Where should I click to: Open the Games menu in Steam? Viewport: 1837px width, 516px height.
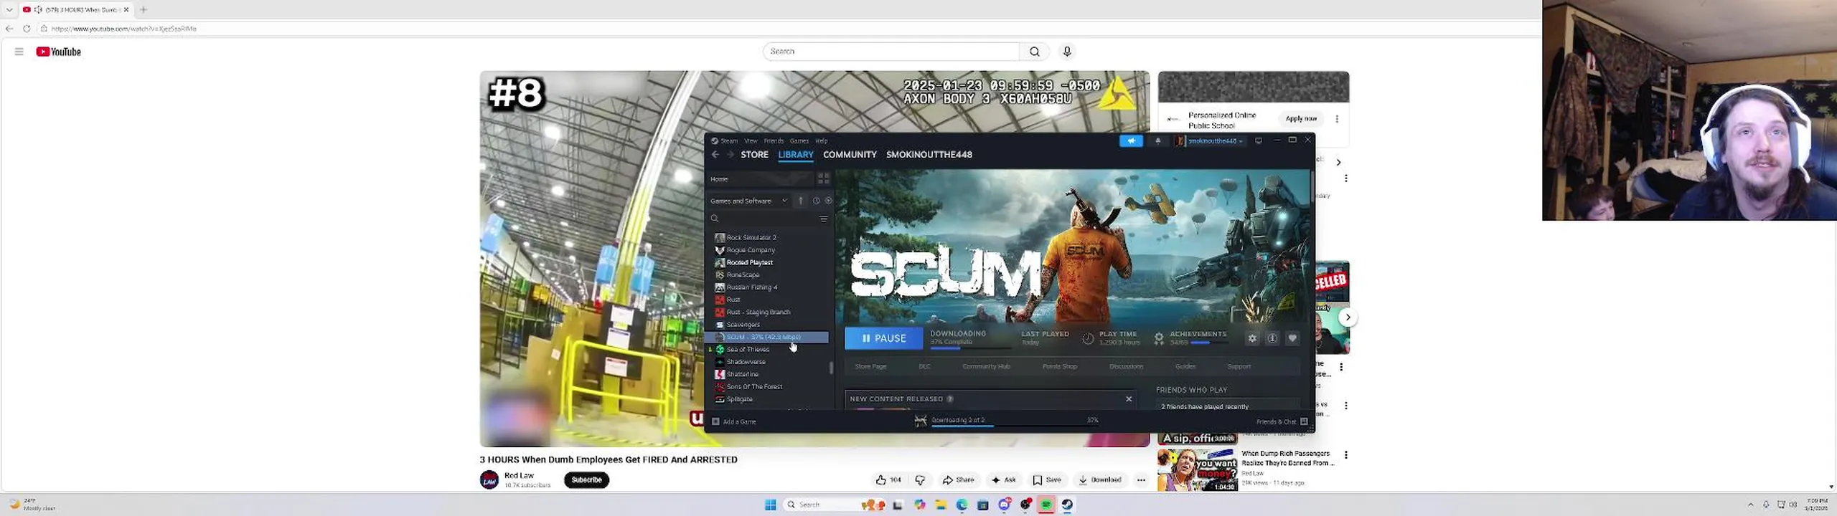[799, 140]
